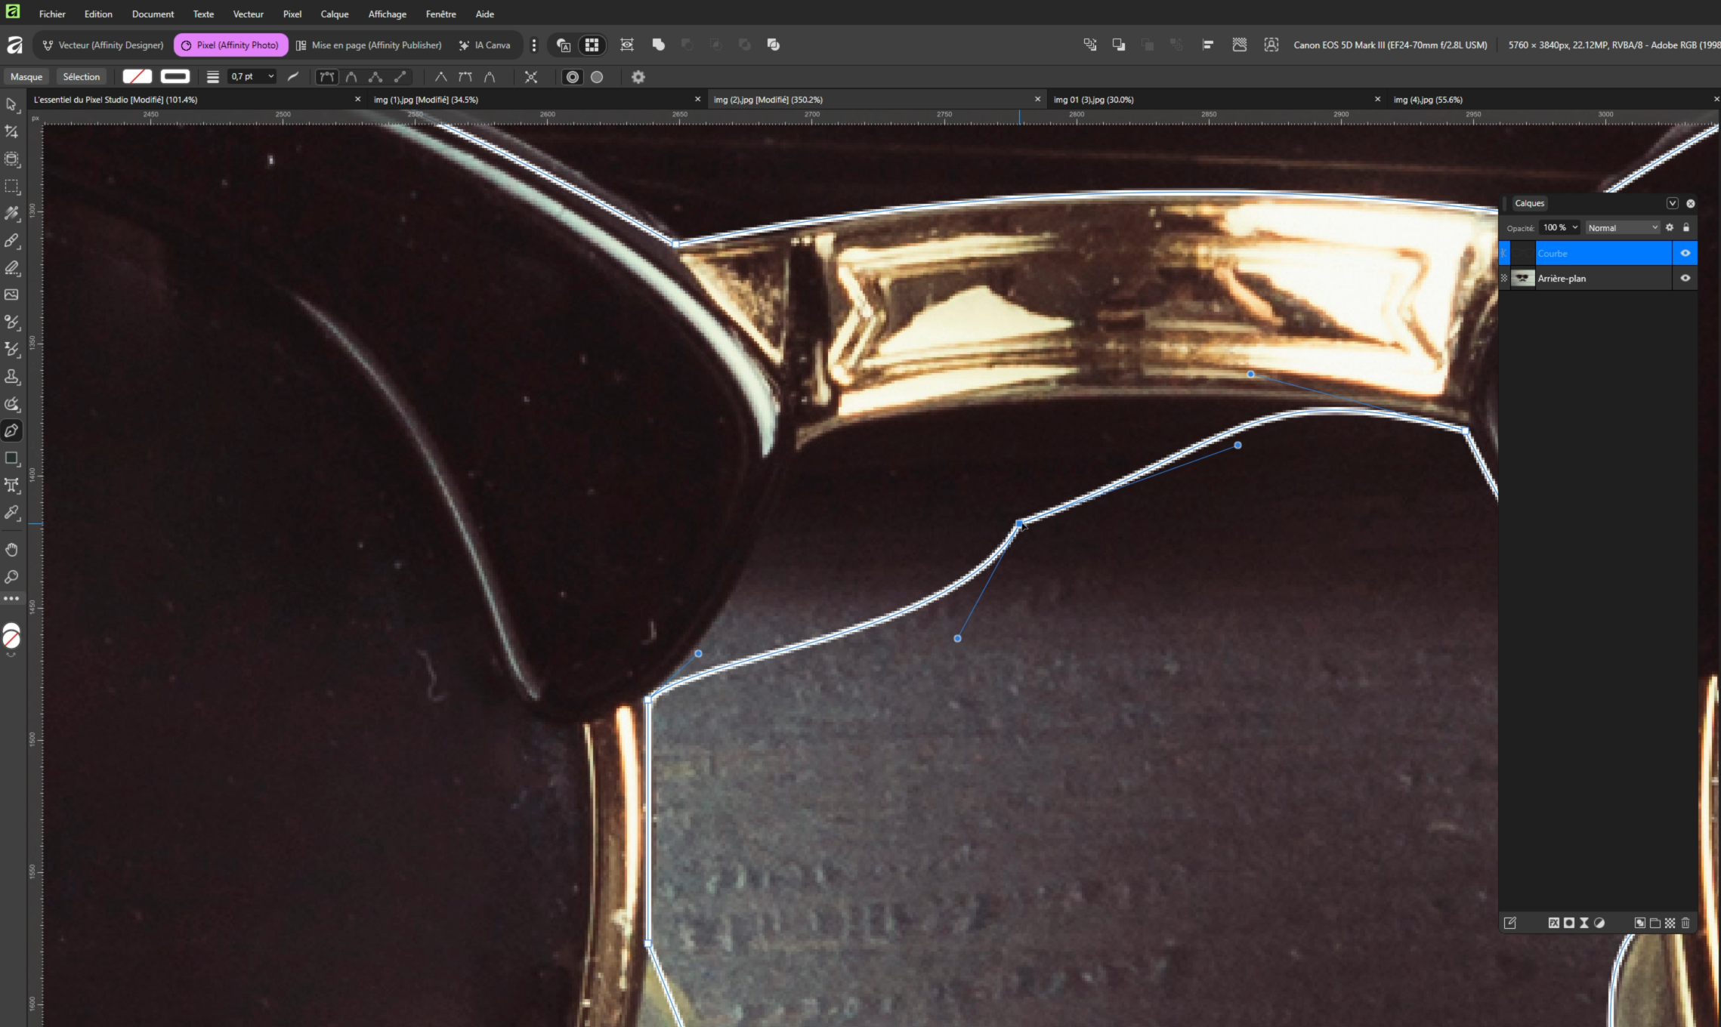
Task: Switch to the img 01 (3).jpg tab
Action: 1093,100
